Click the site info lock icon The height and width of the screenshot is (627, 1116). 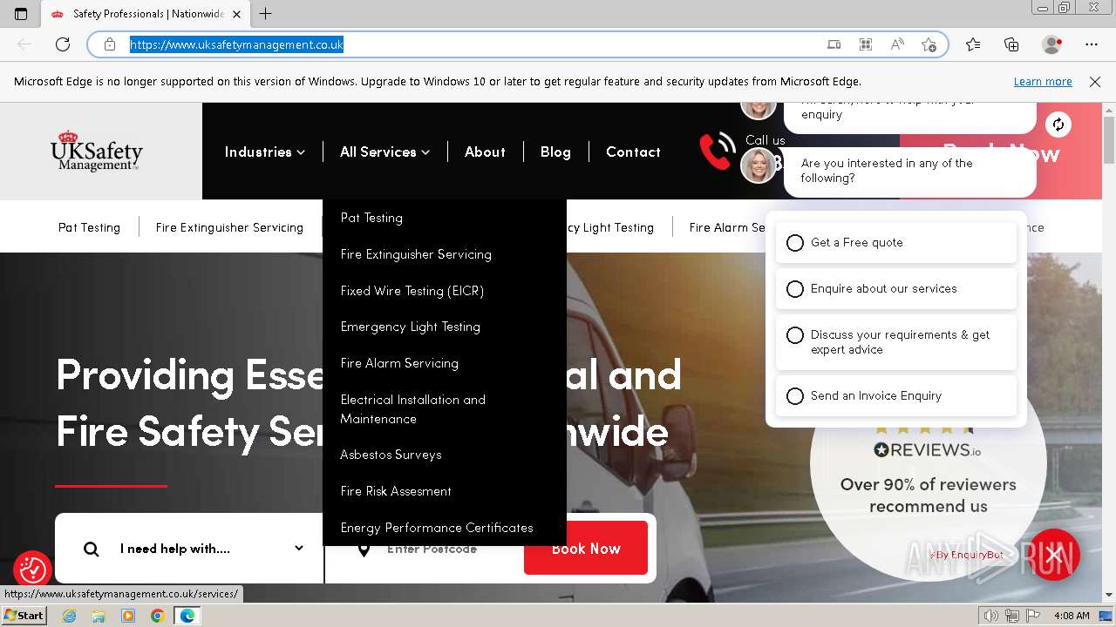pyautogui.click(x=110, y=44)
